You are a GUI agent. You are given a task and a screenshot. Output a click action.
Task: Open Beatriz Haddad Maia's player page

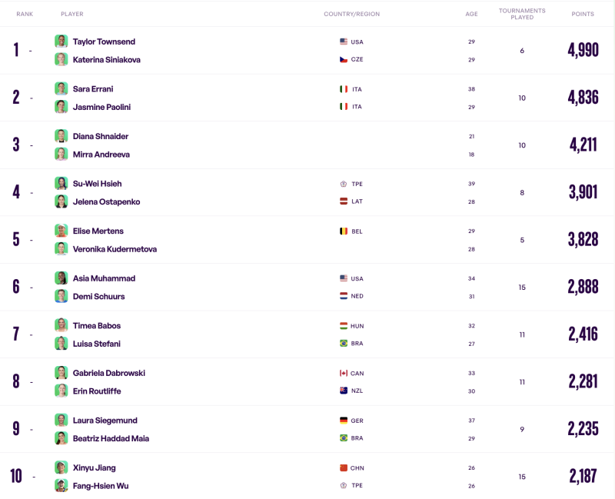[x=111, y=438]
